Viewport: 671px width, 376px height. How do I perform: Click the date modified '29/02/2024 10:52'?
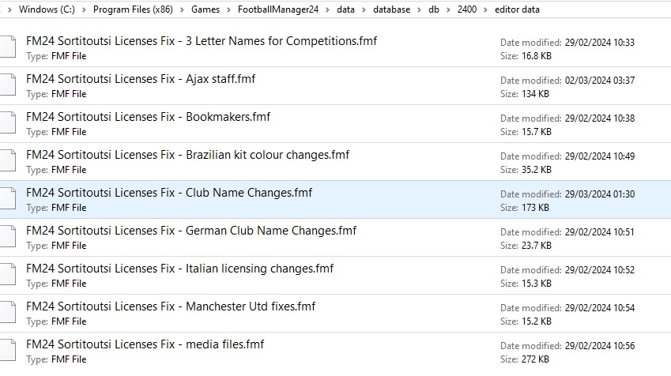[600, 270]
